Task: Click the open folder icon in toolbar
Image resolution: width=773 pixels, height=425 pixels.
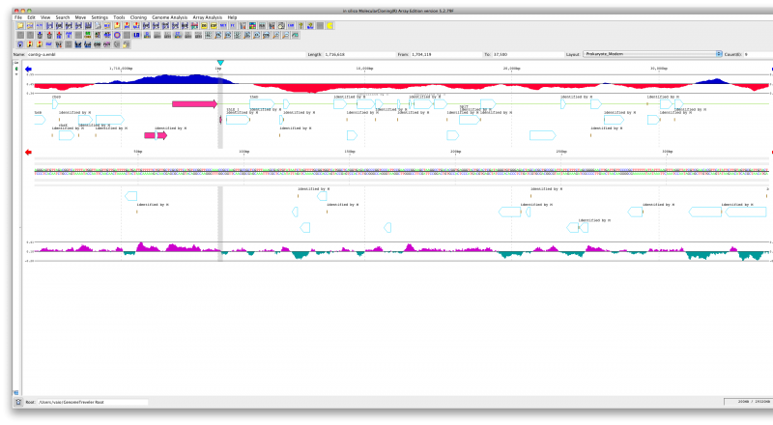Action: 20,26
